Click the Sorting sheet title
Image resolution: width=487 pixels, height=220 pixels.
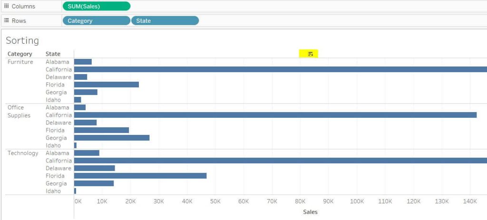[22, 40]
